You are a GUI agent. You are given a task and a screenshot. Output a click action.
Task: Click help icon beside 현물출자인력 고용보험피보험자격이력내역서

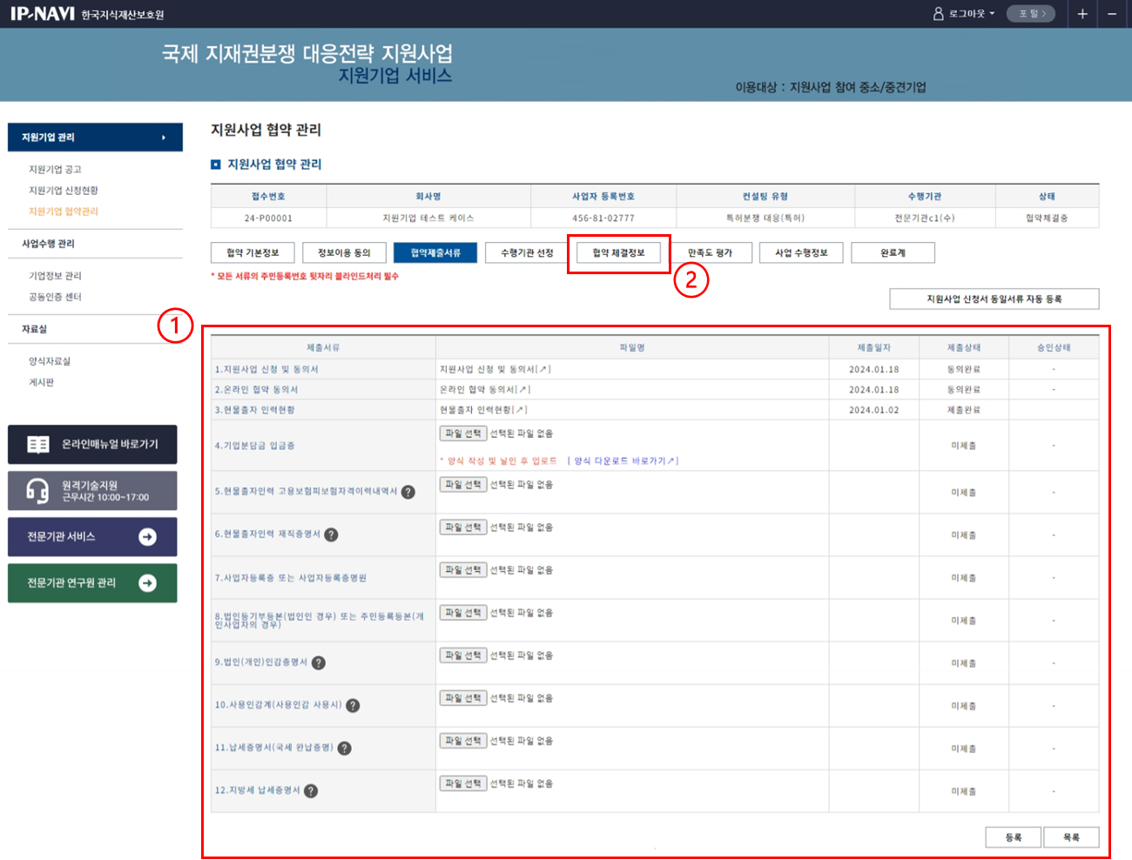[408, 492]
